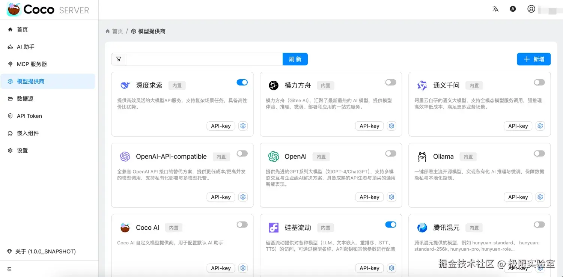Click the 硅基流动 purple logo
Image resolution: width=563 pixels, height=277 pixels.
coord(274,227)
